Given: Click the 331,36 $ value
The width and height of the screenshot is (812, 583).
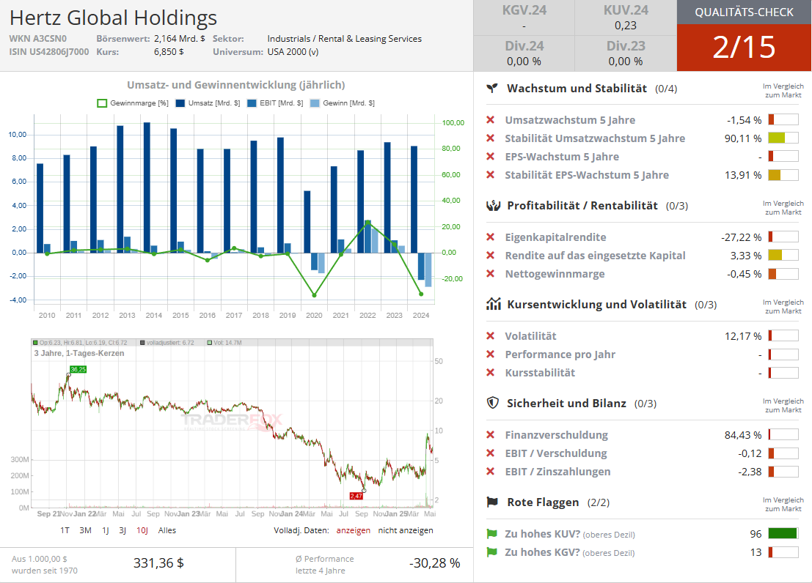Looking at the screenshot, I should (158, 562).
